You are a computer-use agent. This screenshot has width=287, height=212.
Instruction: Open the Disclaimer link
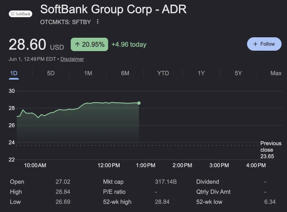click(72, 59)
